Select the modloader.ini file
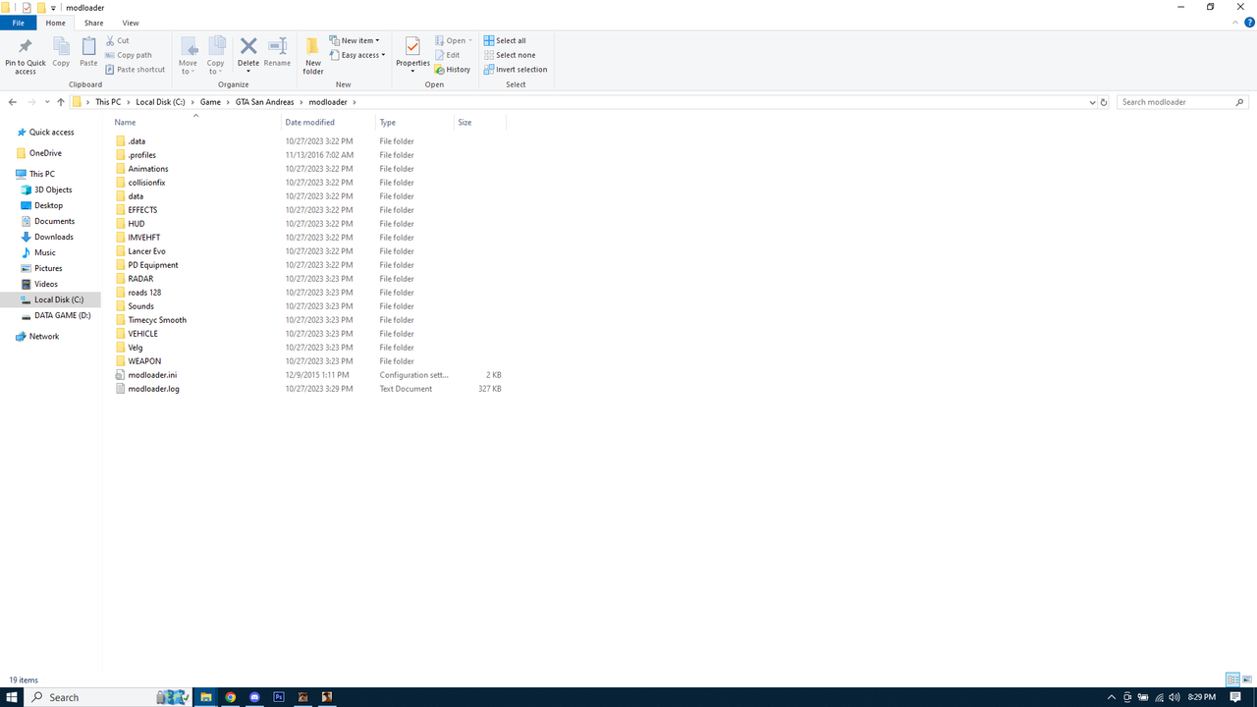The height and width of the screenshot is (707, 1257). (x=152, y=375)
